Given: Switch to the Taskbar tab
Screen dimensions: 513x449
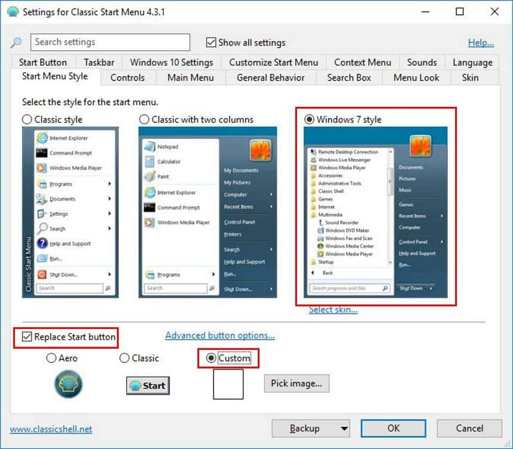Looking at the screenshot, I should (99, 62).
